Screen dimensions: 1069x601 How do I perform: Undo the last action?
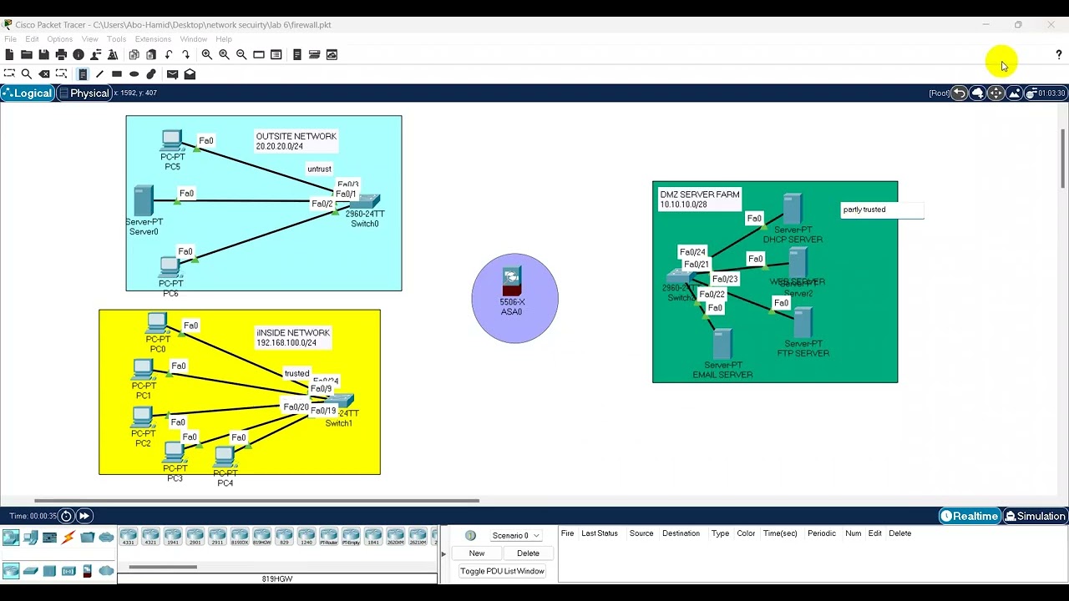pyautogui.click(x=169, y=54)
